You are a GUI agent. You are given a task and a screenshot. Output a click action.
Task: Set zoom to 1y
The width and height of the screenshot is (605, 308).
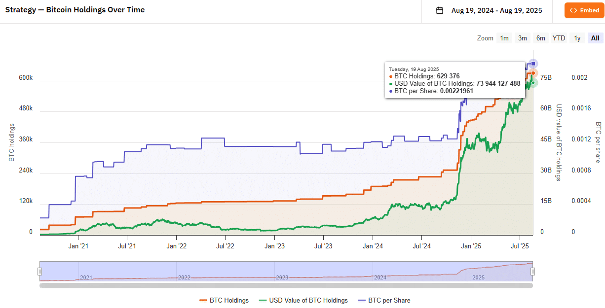[577, 38]
